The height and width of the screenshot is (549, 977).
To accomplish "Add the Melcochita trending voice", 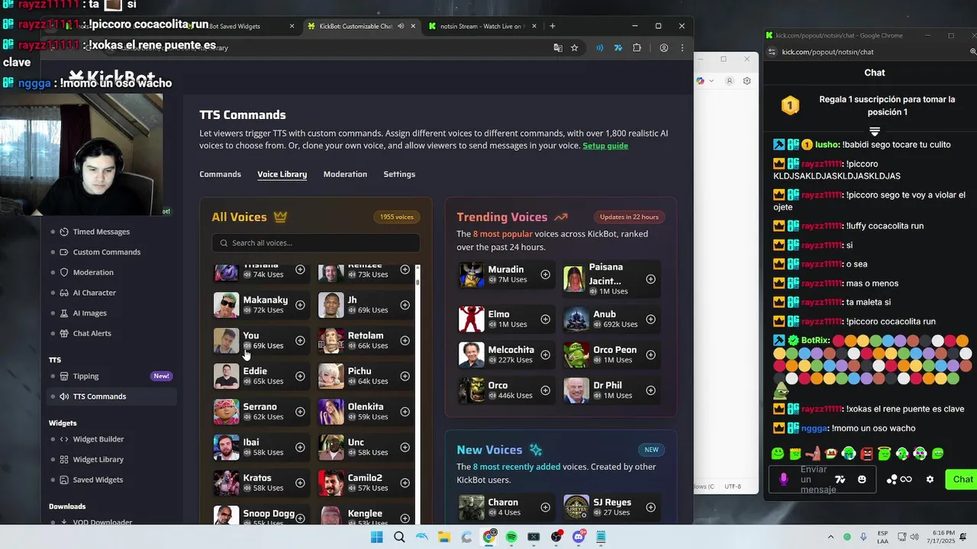I will pyautogui.click(x=545, y=355).
